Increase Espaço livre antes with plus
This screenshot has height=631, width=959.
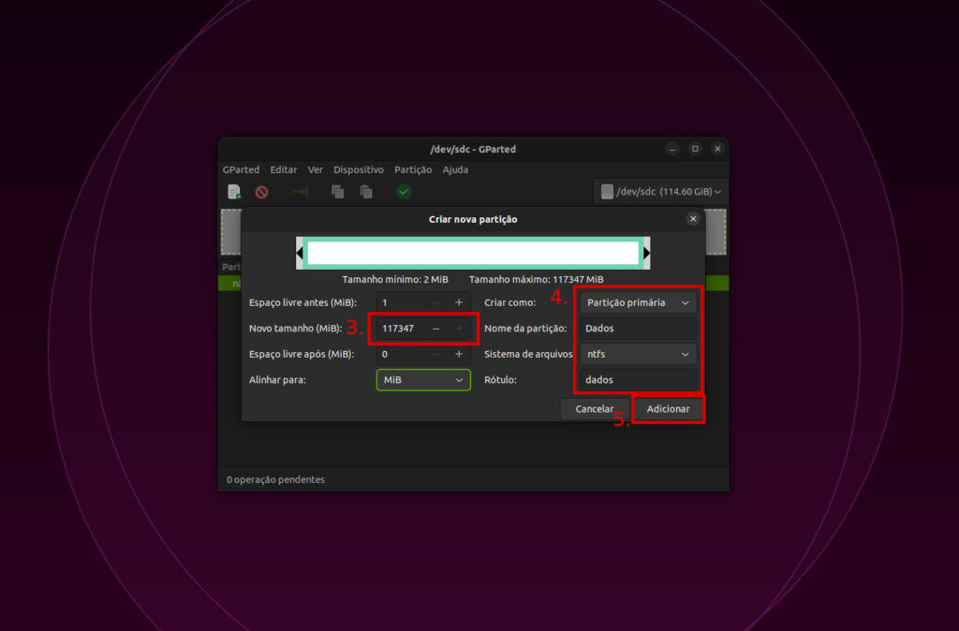click(x=459, y=302)
